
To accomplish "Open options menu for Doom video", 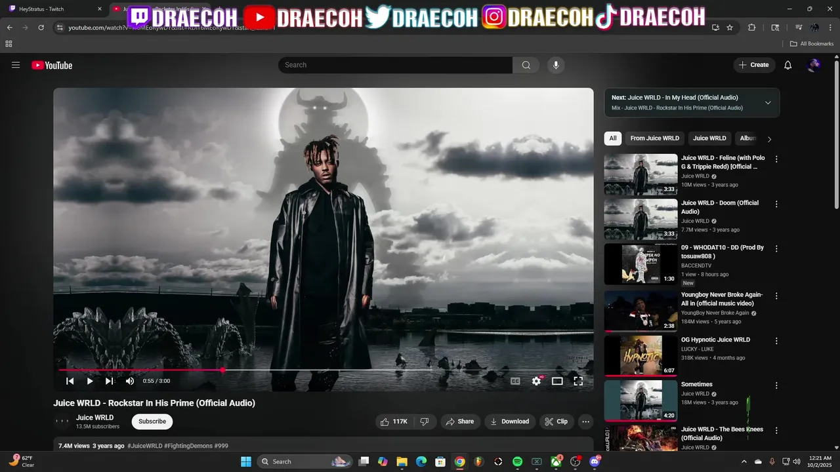I will tap(776, 204).
